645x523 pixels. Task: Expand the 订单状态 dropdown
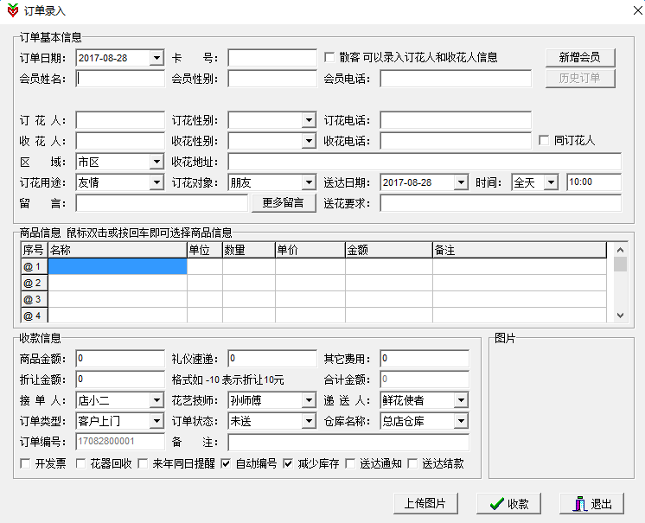pos(309,421)
